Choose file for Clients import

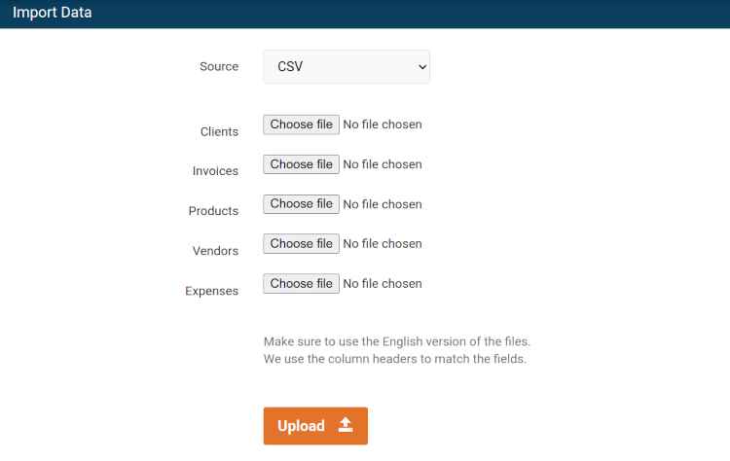pyautogui.click(x=301, y=124)
